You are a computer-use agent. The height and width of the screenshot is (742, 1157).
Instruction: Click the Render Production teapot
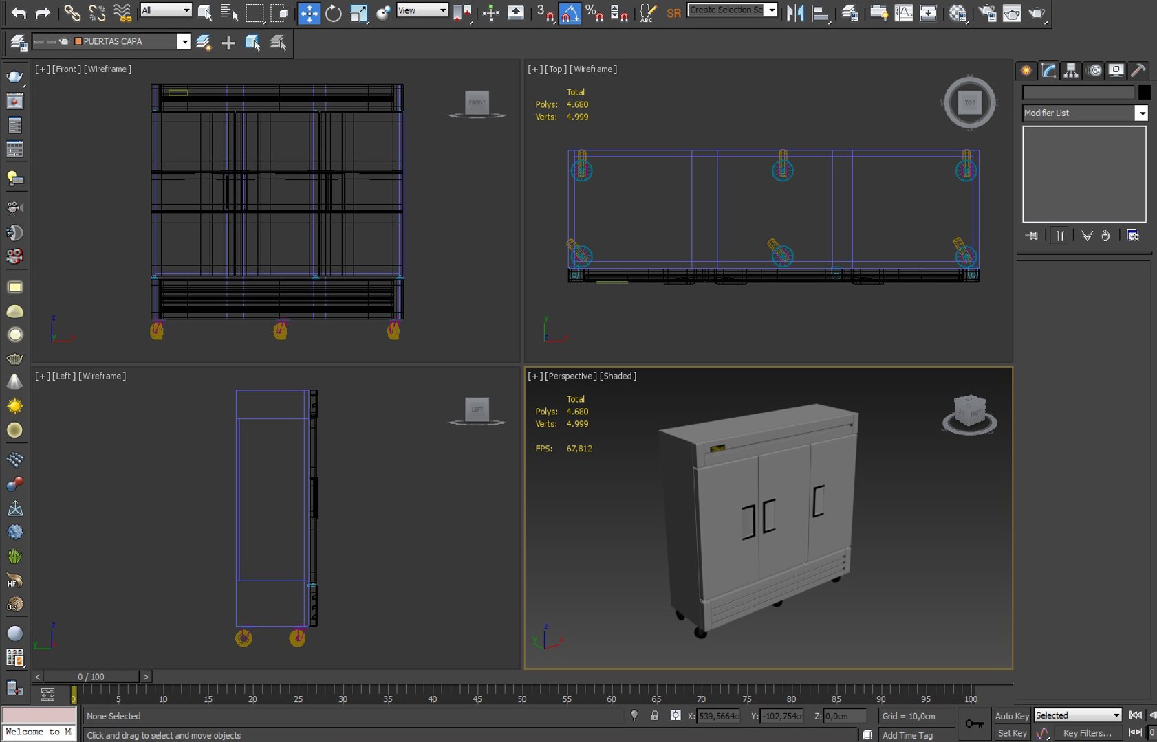coord(1037,12)
